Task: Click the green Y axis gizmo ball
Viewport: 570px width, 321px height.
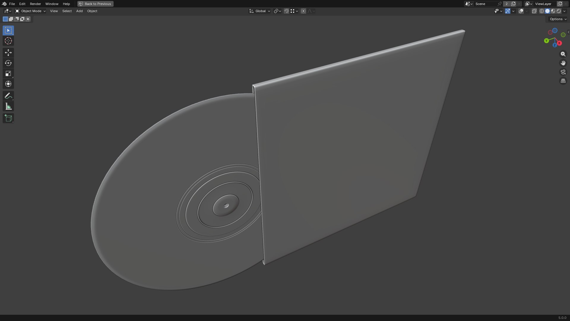Action: (x=546, y=41)
